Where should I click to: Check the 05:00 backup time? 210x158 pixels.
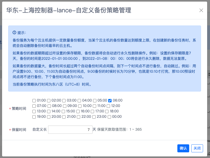click(95, 101)
